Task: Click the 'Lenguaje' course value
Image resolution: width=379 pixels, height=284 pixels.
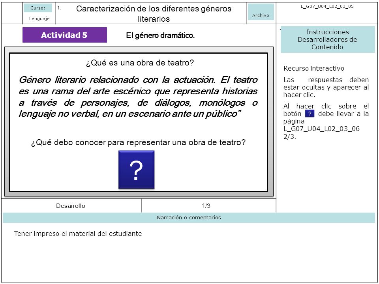Action: pos(39,19)
